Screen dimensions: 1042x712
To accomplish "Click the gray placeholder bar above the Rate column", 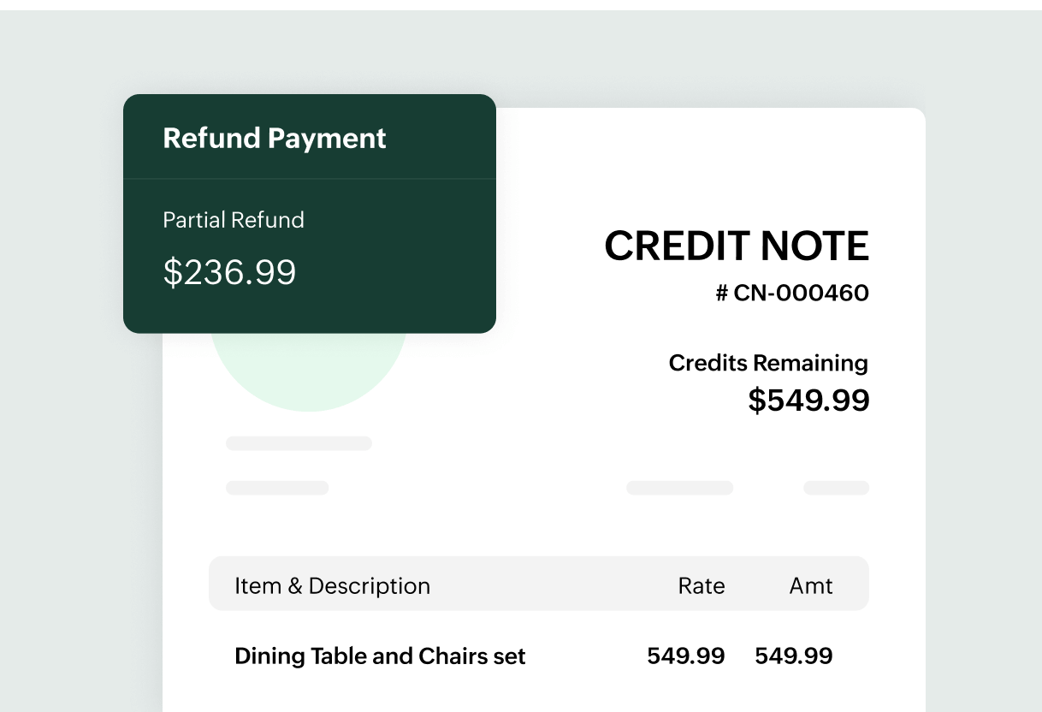I will tap(679, 488).
